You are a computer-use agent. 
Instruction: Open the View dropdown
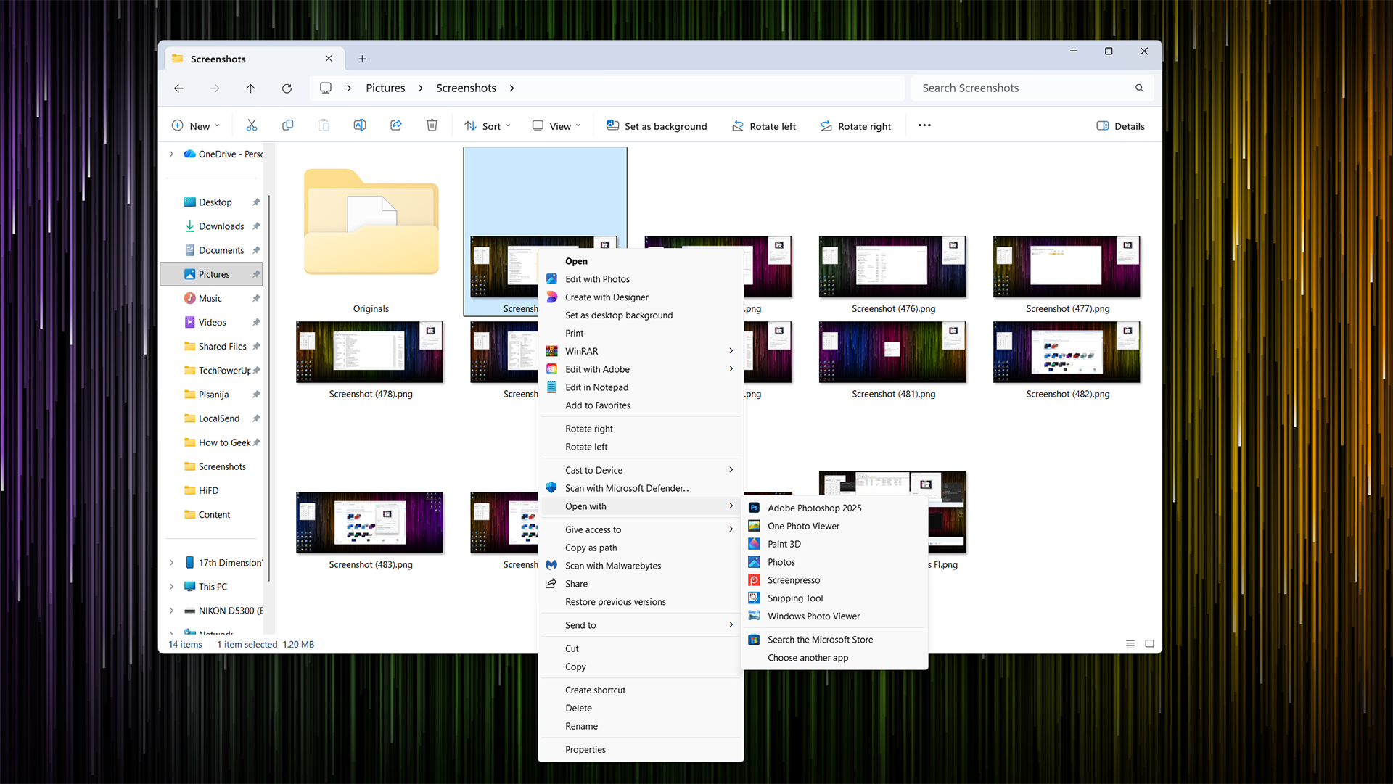tap(556, 125)
